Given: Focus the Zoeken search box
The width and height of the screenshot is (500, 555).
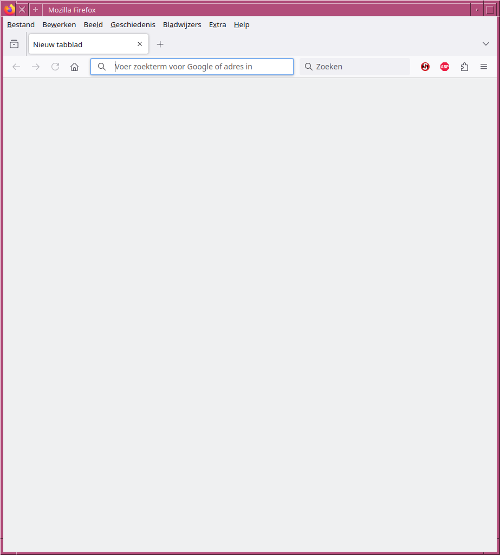Looking at the screenshot, I should 355,67.
